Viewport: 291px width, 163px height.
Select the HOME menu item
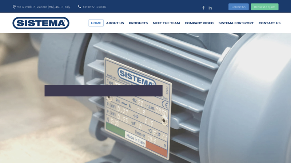96,23
